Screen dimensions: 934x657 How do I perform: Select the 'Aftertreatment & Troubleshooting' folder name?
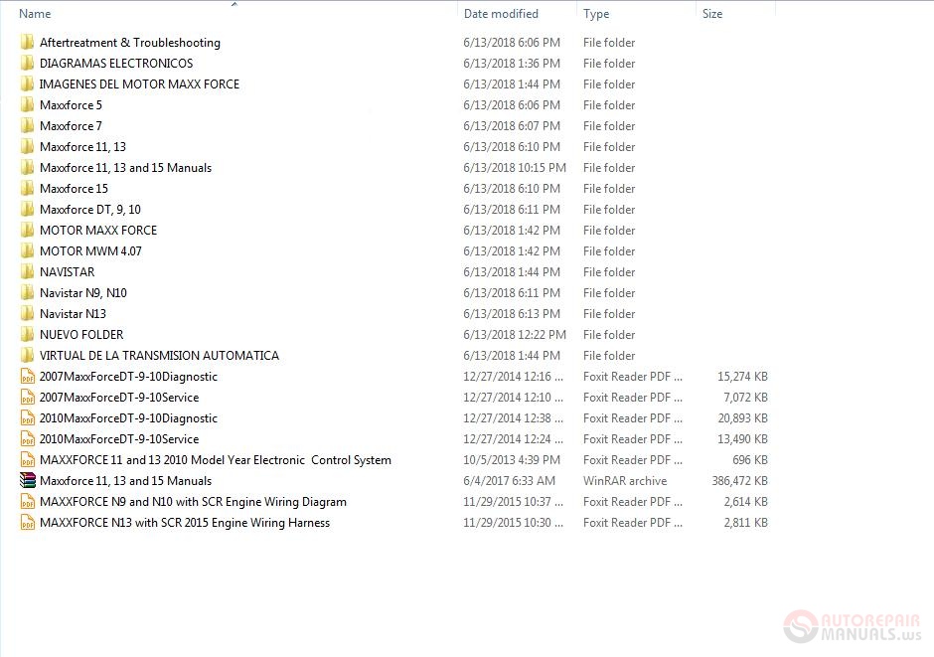[130, 43]
